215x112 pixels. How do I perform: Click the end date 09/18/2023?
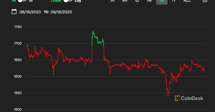61,12
